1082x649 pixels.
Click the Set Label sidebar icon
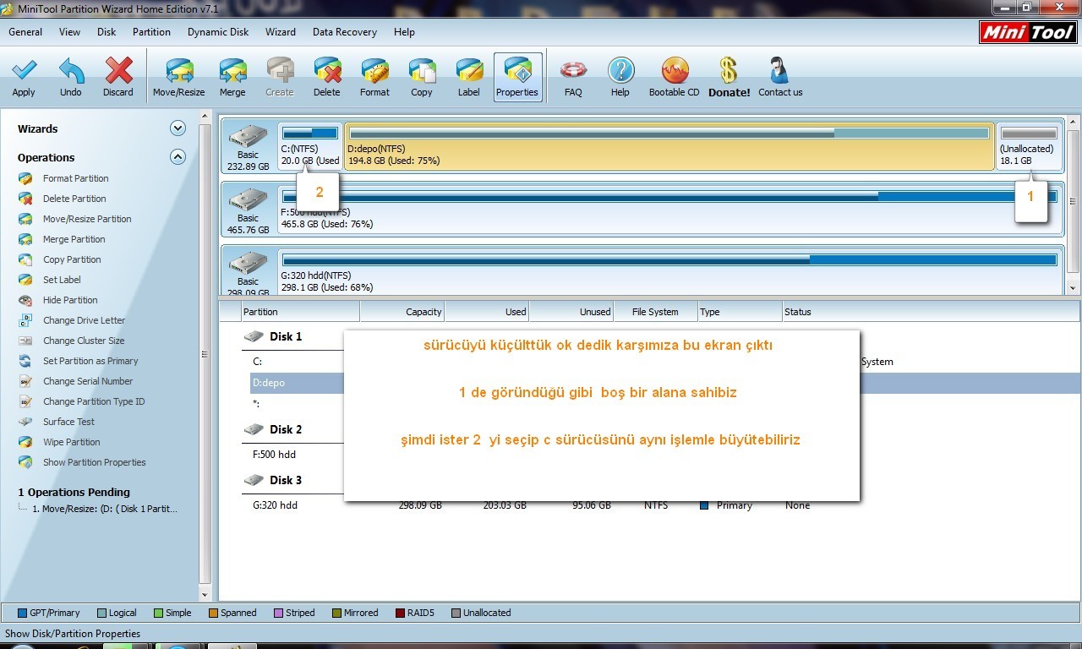click(26, 280)
